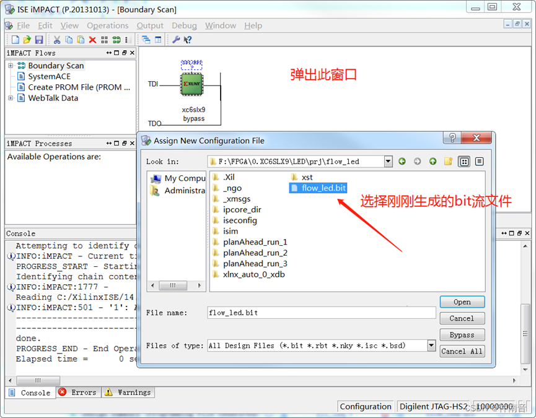Screen dimensions: 536x418
Task: Click the wrench Preferences icon
Action: coord(176,40)
